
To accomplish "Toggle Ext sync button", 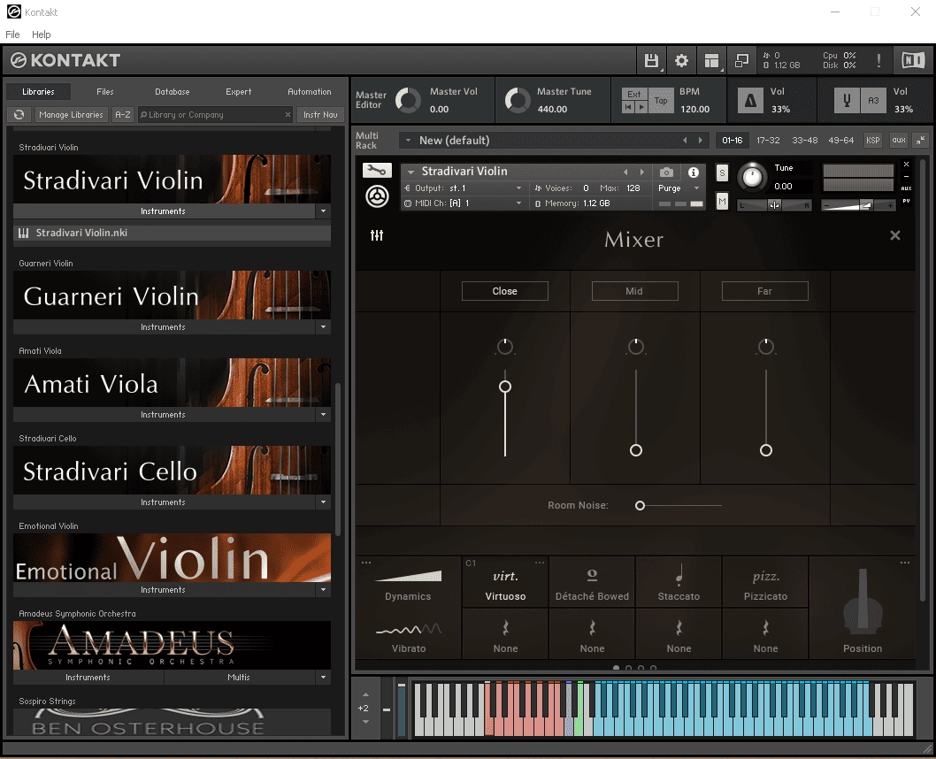I will click(634, 95).
